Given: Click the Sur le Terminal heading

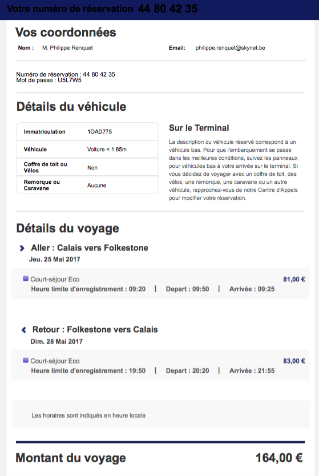Looking at the screenshot, I should pos(199,128).
